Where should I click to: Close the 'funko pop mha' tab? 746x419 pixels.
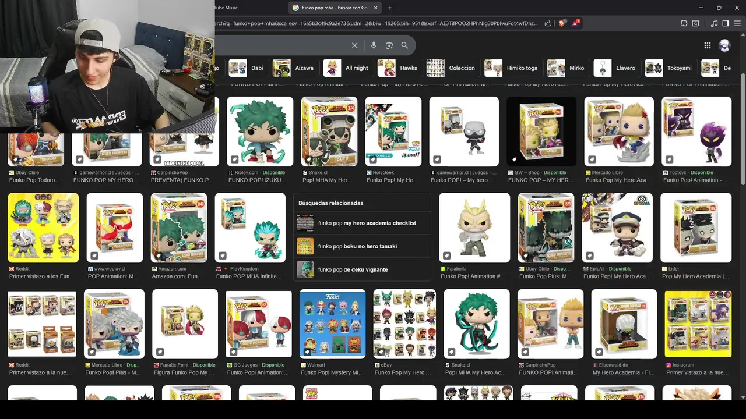pos(376,8)
